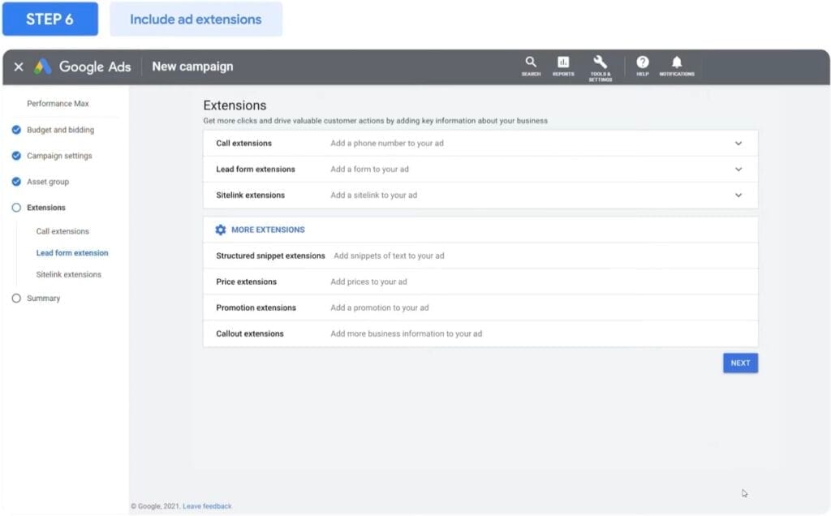This screenshot has width=831, height=516.
Task: Select the Summary step radio circle
Action: point(17,298)
